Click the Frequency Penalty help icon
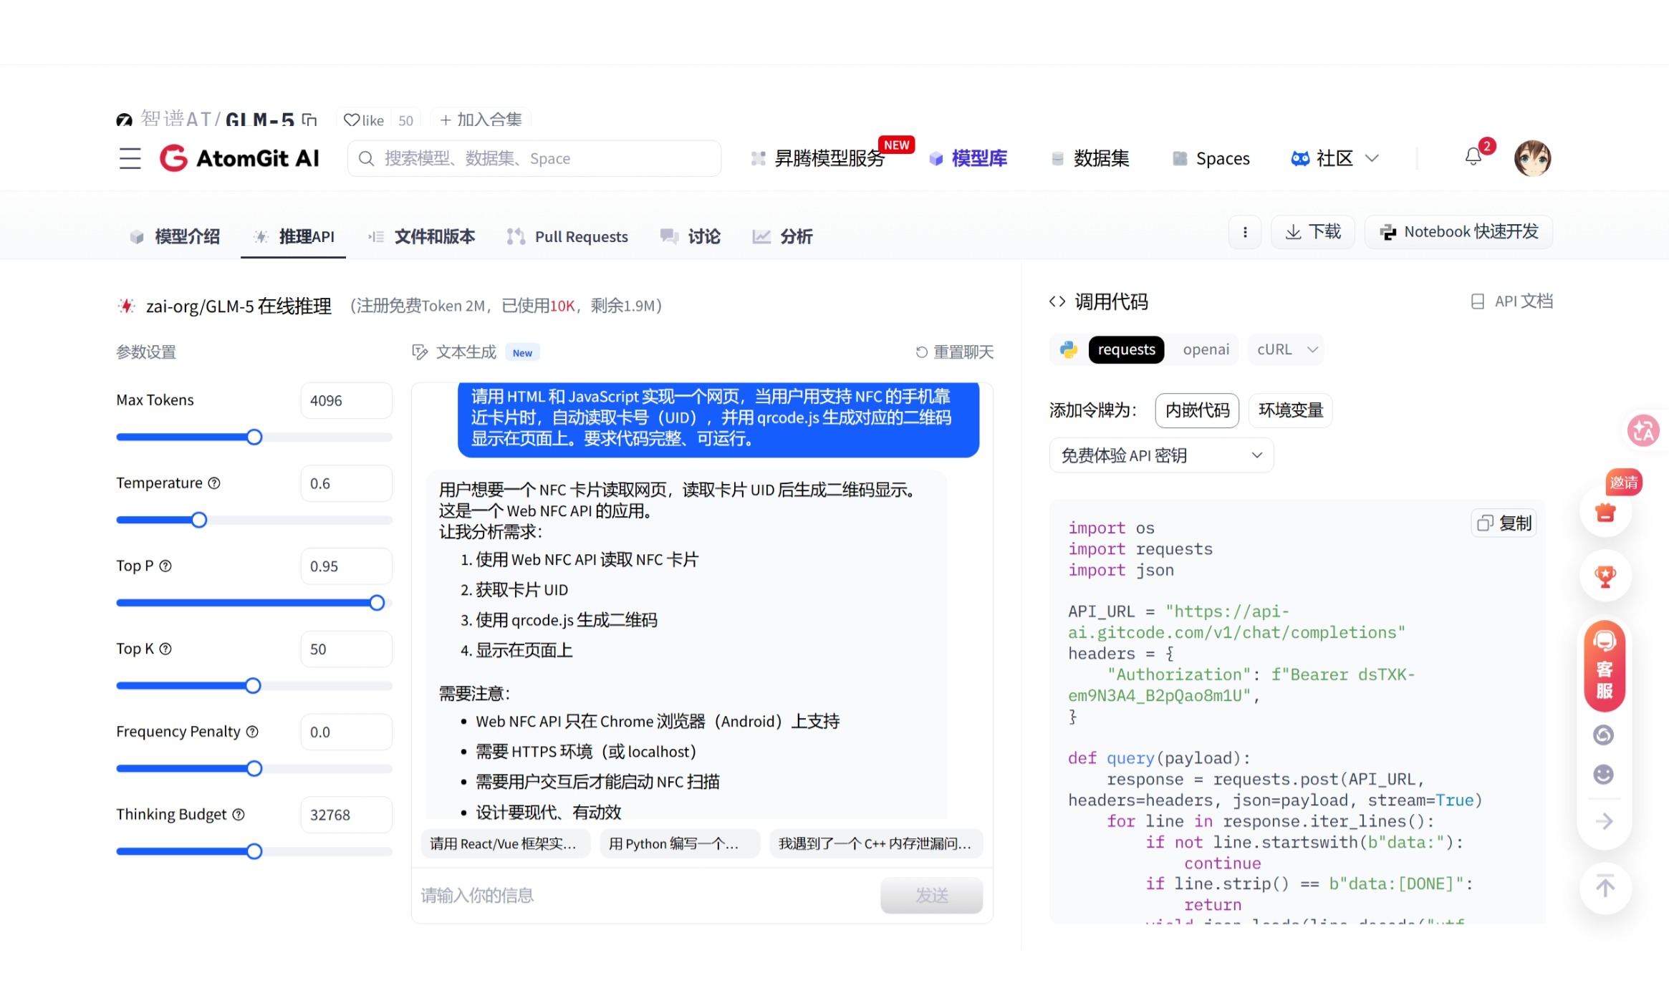 252,732
